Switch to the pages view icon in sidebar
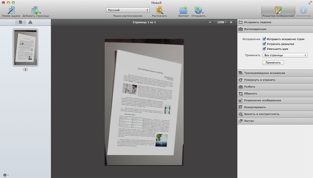 coord(20,22)
